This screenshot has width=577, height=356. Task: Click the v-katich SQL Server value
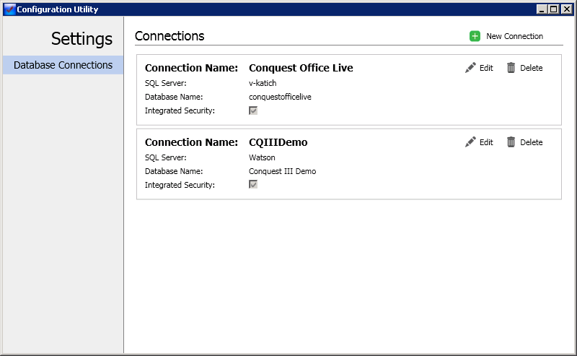point(263,83)
